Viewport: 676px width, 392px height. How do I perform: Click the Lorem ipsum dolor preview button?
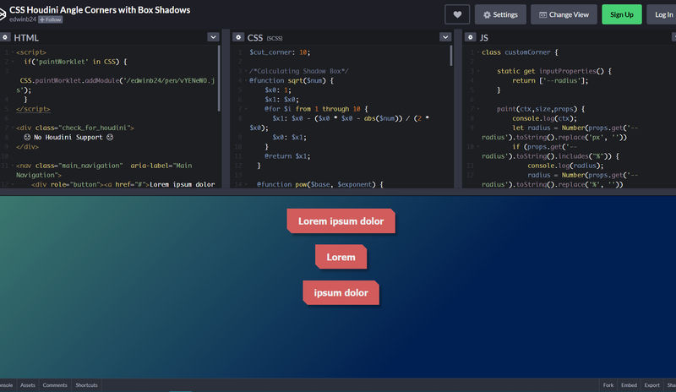(341, 221)
